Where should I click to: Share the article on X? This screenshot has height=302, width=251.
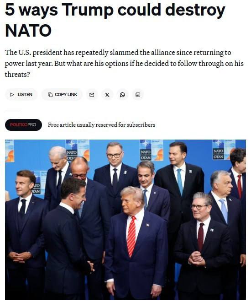coord(107,95)
